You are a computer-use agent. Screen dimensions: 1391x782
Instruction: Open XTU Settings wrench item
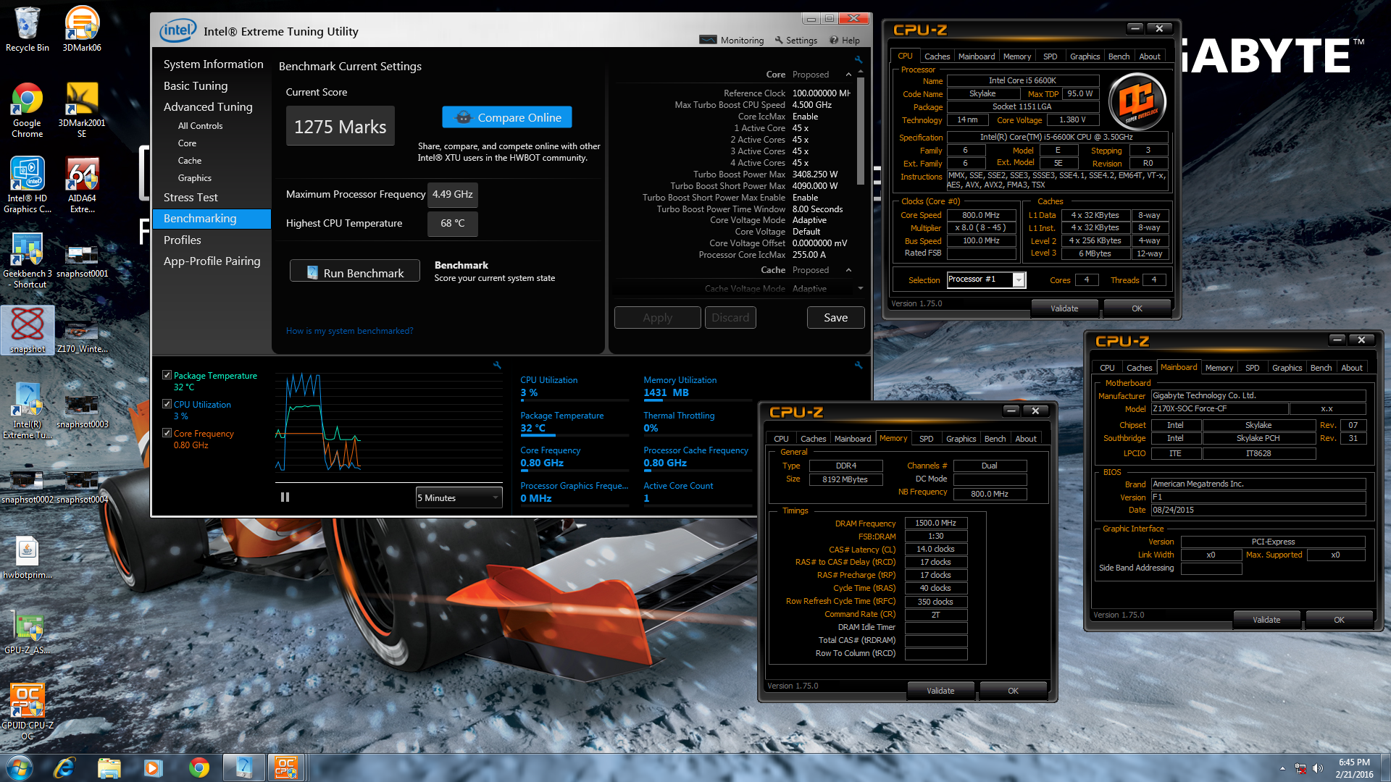pyautogui.click(x=795, y=41)
